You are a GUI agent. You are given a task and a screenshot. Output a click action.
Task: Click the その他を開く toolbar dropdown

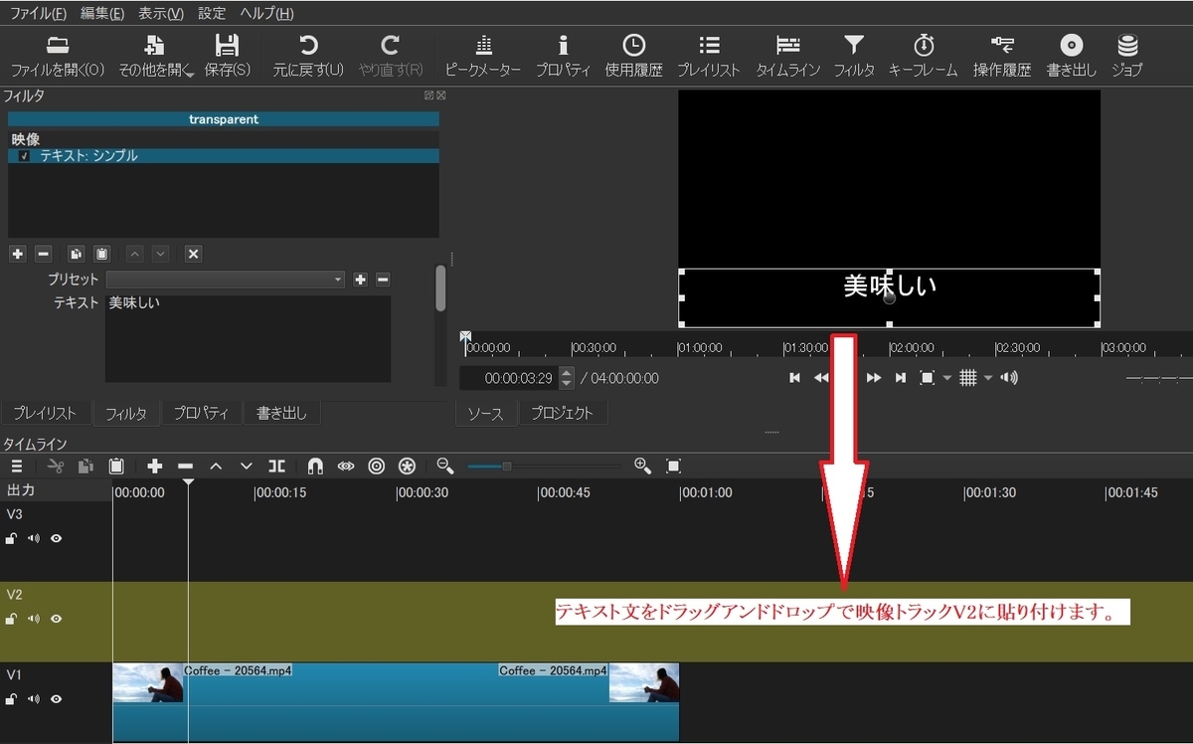(155, 57)
